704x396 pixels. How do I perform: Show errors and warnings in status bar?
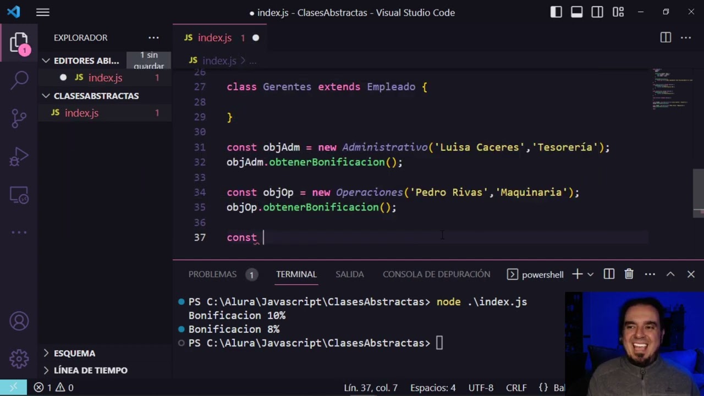(x=53, y=388)
